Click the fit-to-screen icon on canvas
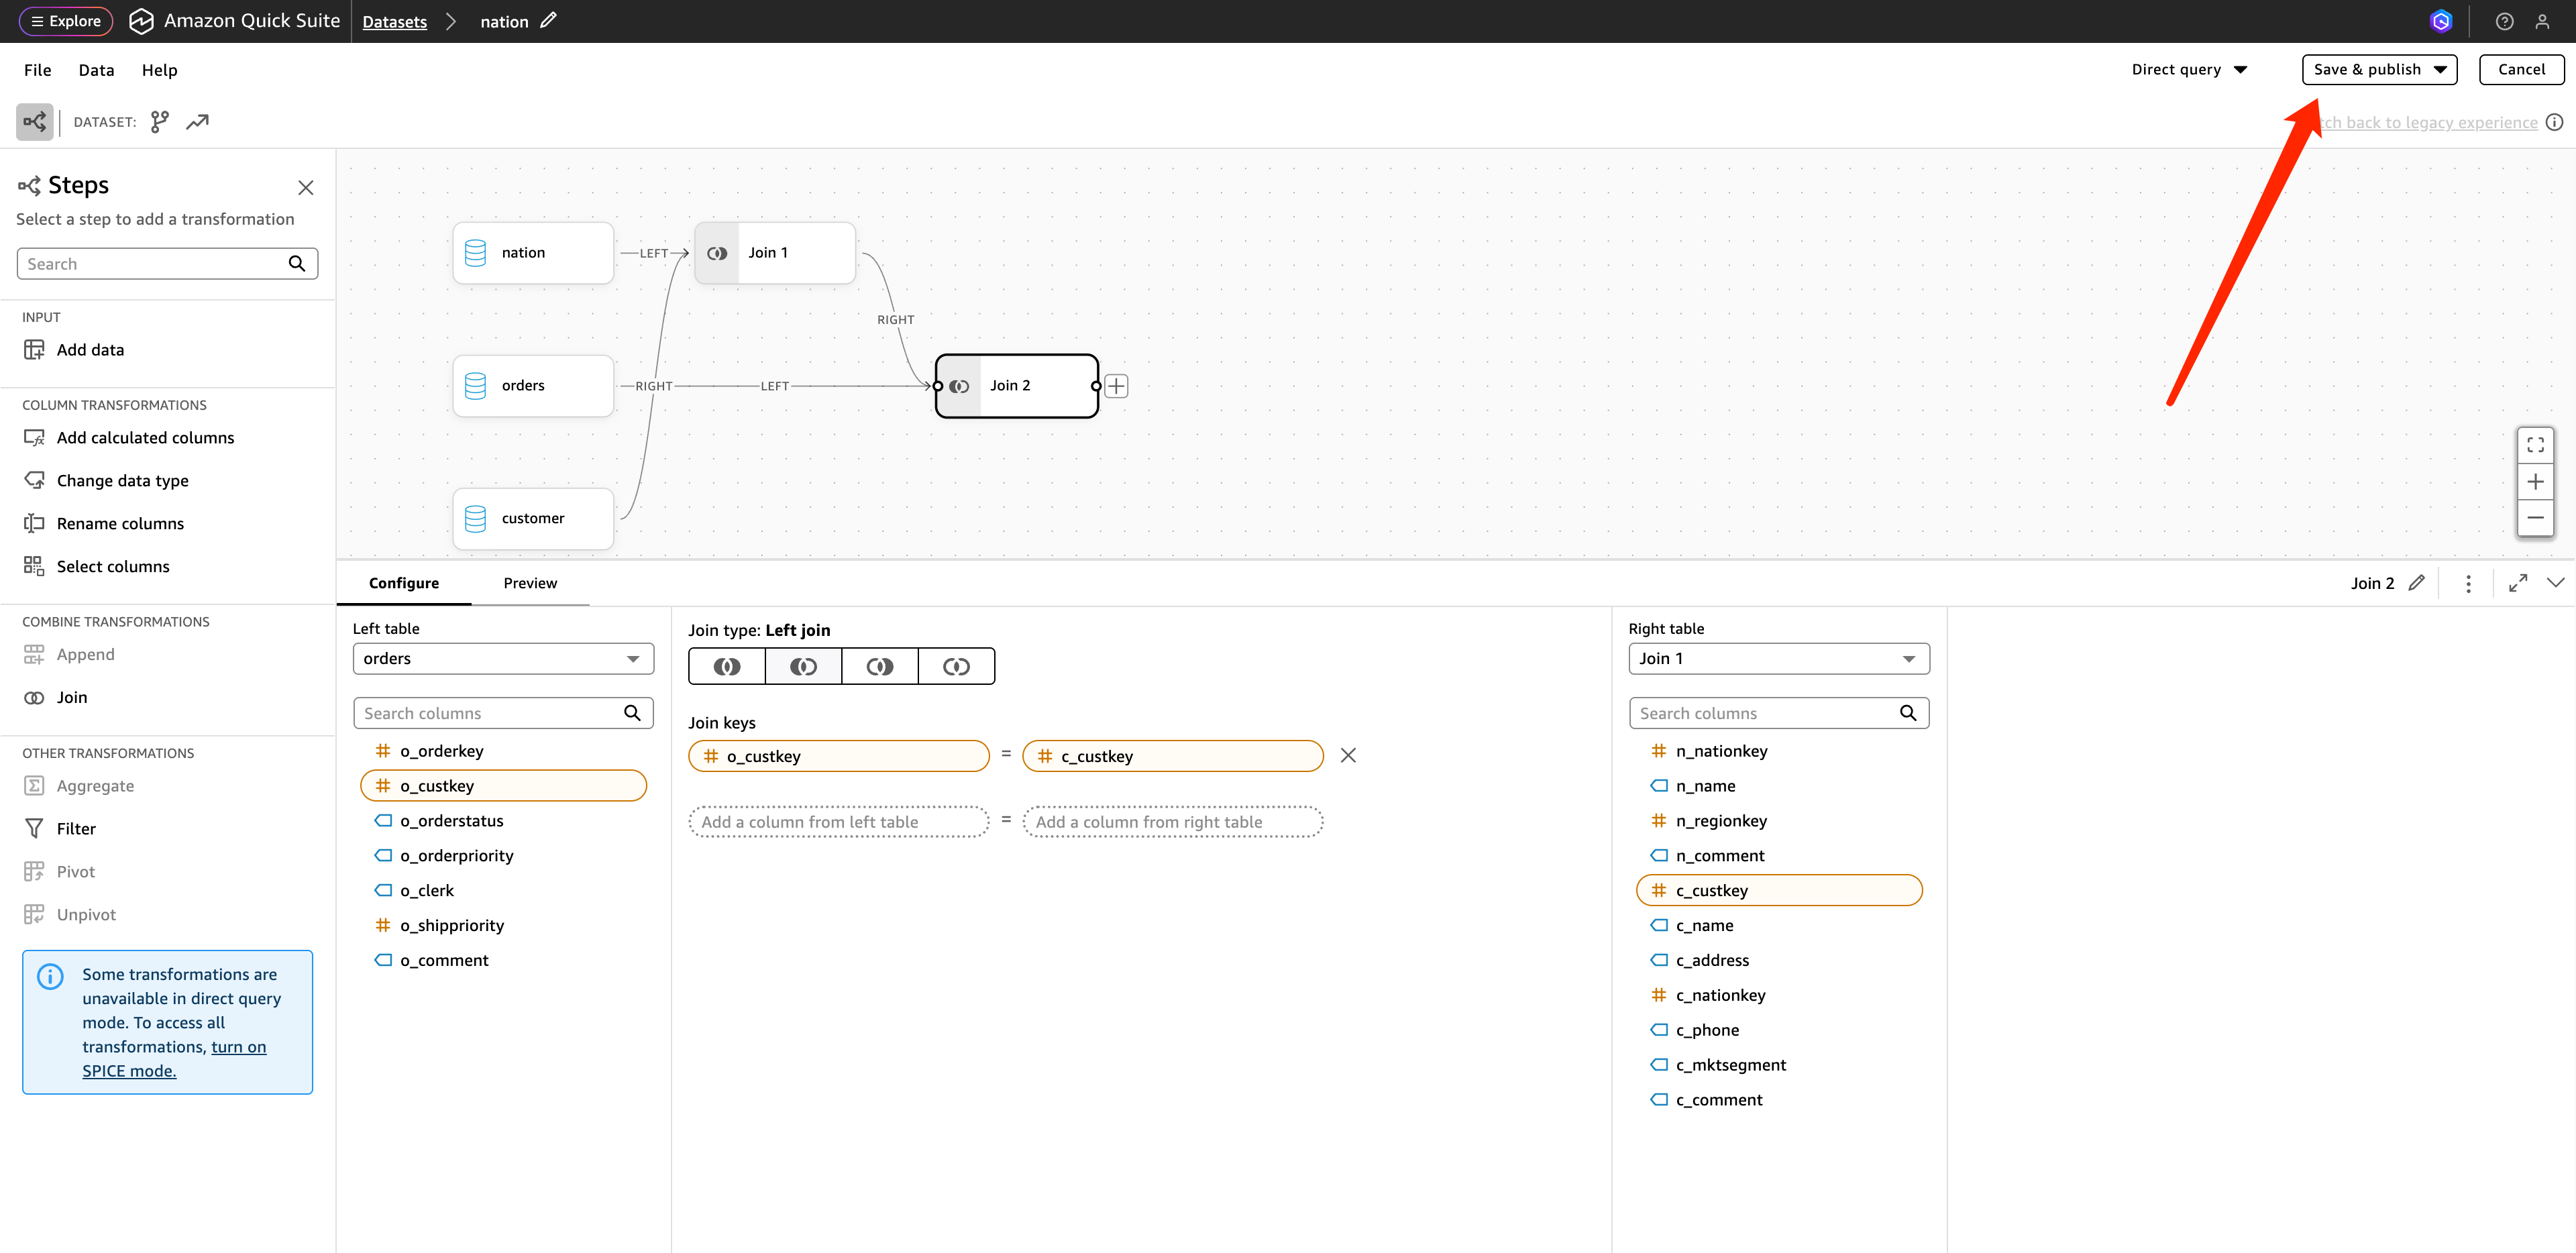This screenshot has width=2576, height=1253. tap(2535, 445)
